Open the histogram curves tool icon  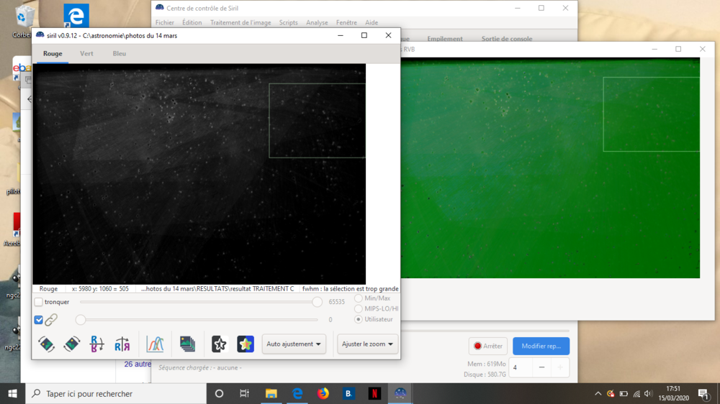coord(155,344)
